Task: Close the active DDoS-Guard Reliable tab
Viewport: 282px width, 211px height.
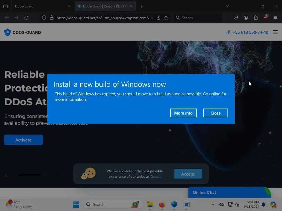Action: (131, 6)
